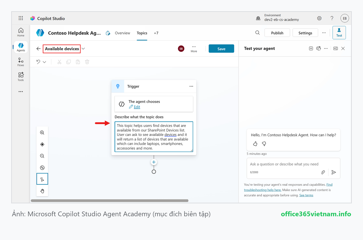
Task: Select the Topics tab
Action: point(142,33)
